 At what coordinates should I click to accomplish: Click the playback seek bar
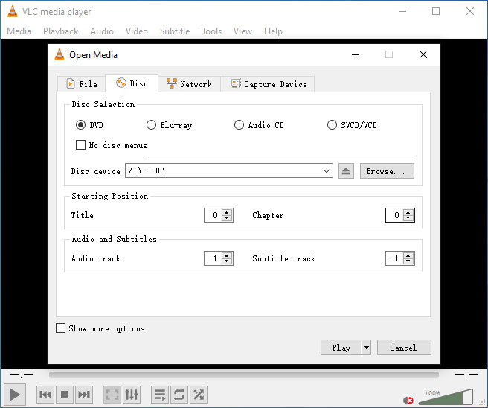(x=244, y=374)
